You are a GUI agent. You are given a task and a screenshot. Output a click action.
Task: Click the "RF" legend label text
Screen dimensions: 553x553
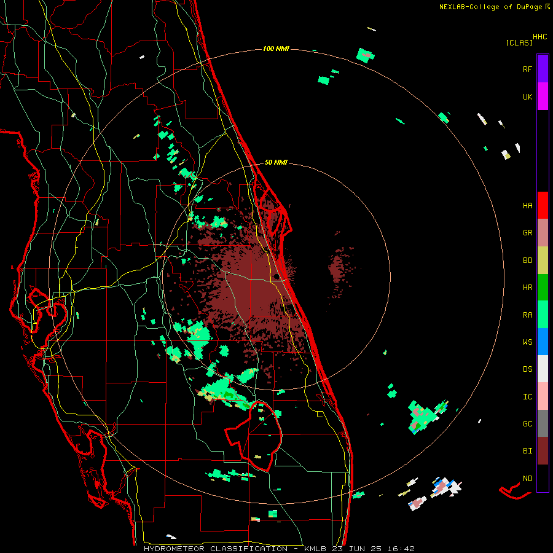pyautogui.click(x=527, y=69)
